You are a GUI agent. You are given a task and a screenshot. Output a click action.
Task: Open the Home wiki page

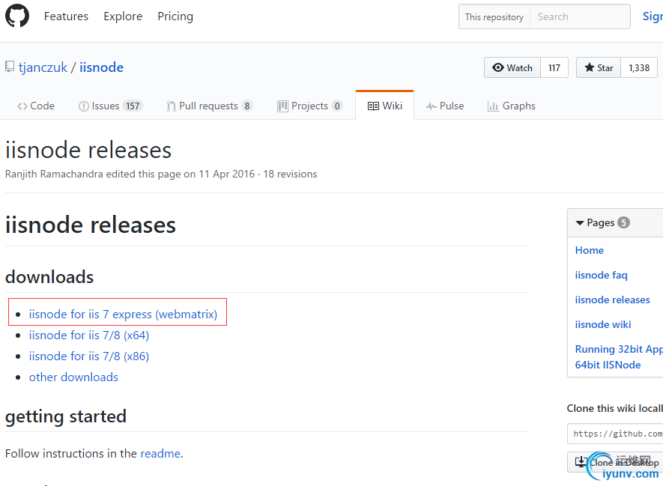(x=590, y=250)
